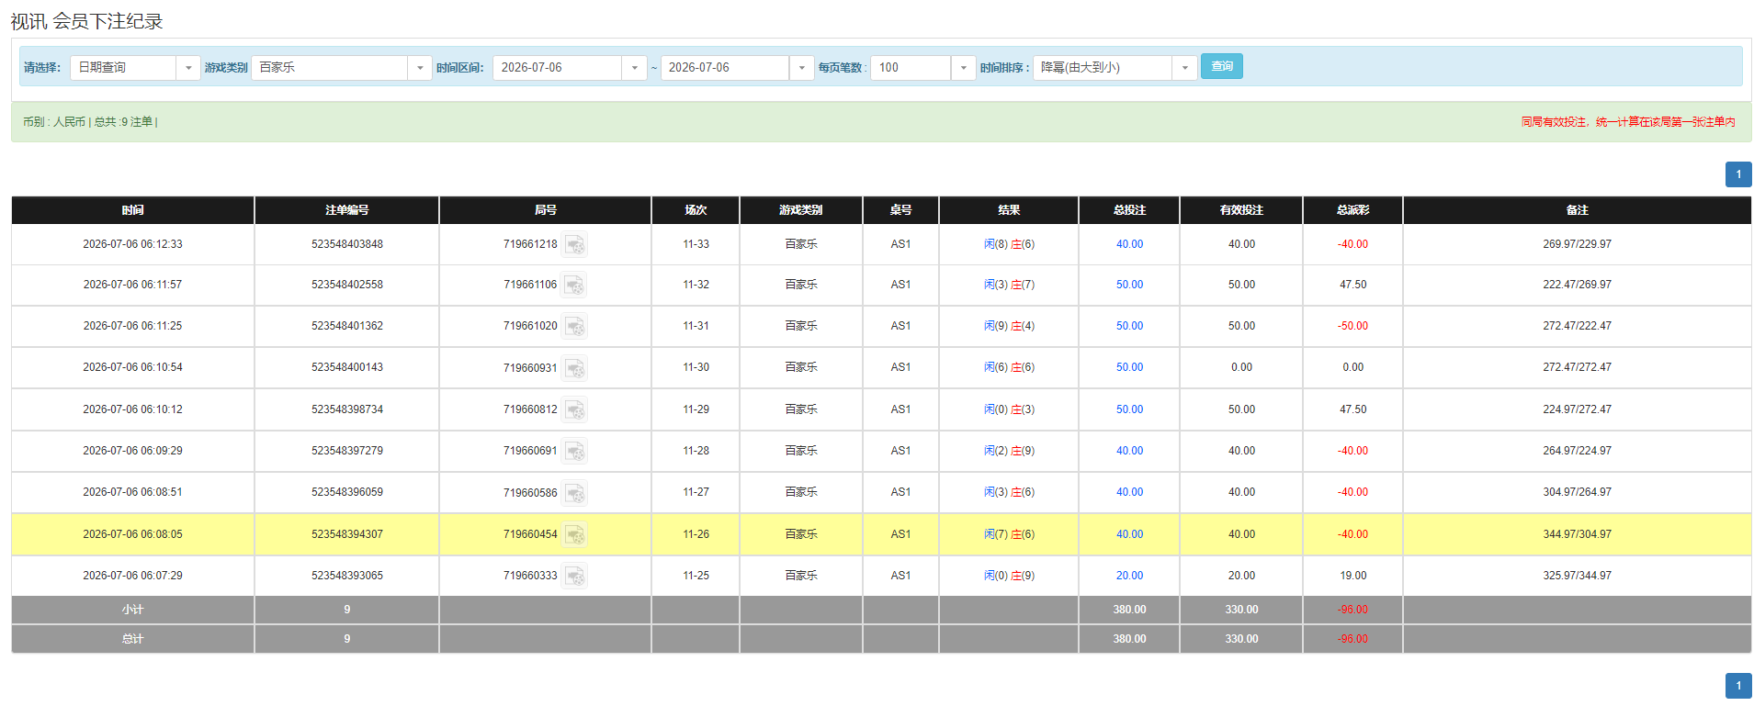Click the 总计 grand total row label

(132, 639)
